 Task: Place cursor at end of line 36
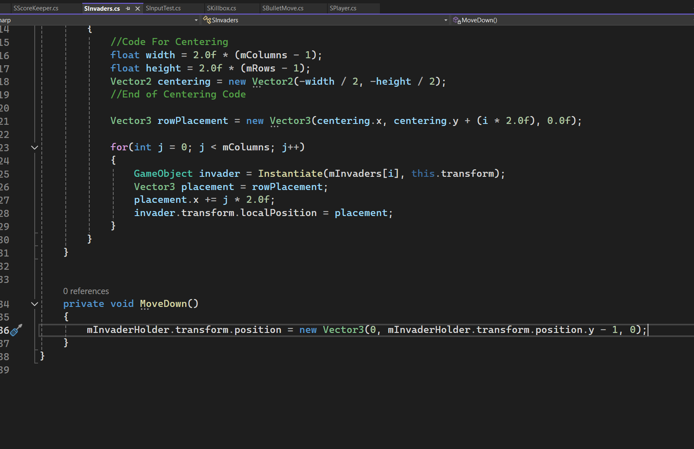click(x=648, y=330)
